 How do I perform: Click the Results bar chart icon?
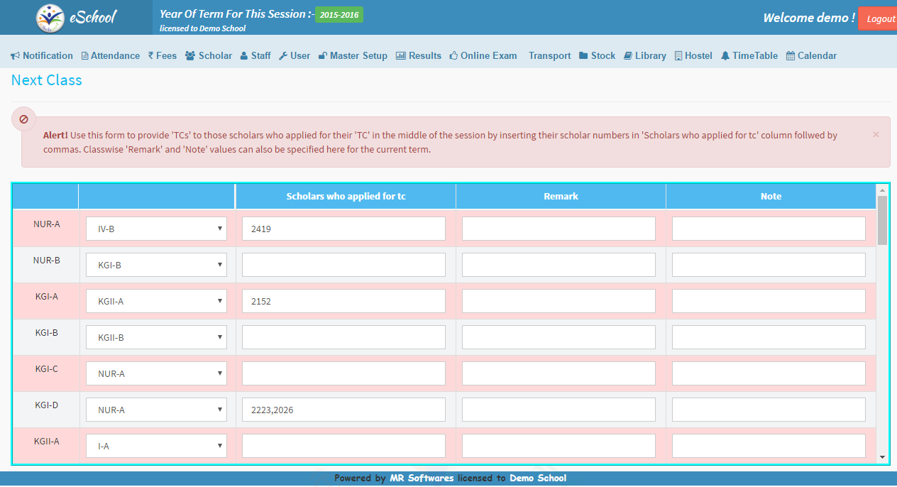coord(400,56)
